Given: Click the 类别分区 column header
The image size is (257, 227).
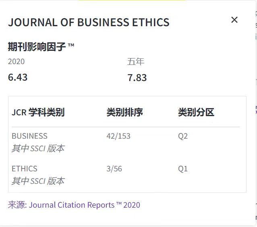Looking at the screenshot, I should click(196, 112).
